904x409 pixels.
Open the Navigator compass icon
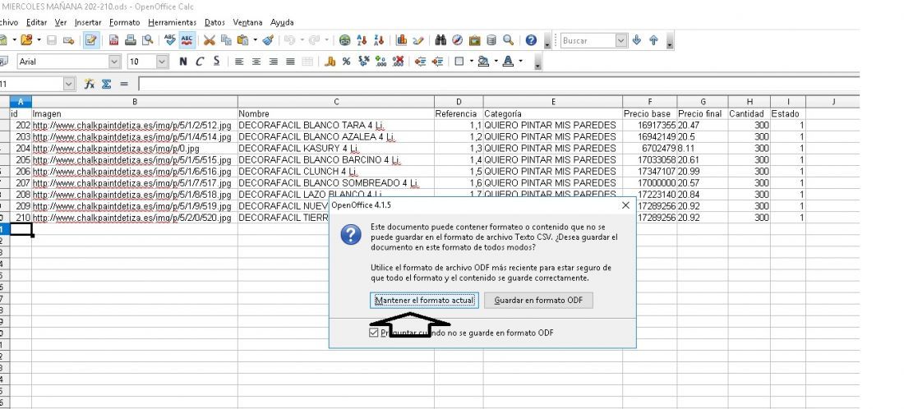(458, 40)
